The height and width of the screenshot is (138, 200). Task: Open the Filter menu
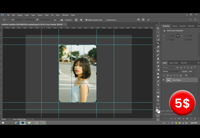pyautogui.click(x=47, y=15)
